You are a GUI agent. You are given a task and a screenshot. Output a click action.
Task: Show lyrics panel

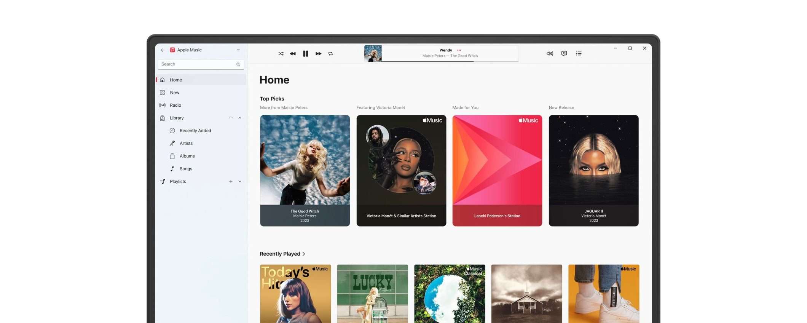coord(564,54)
